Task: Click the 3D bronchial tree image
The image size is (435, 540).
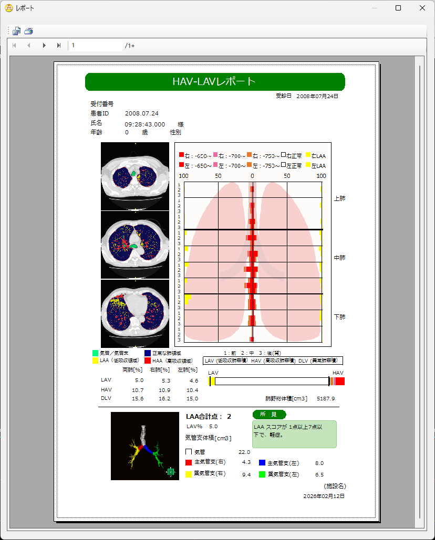Action: [145, 446]
